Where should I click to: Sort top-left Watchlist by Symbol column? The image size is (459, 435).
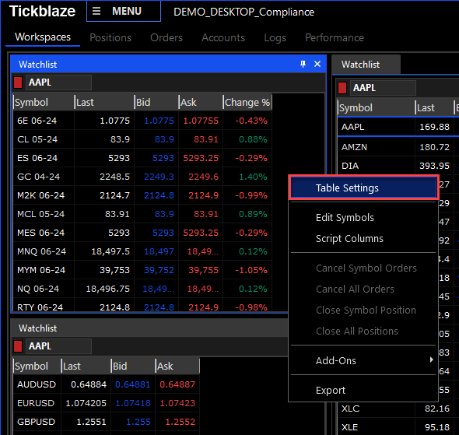pos(44,103)
